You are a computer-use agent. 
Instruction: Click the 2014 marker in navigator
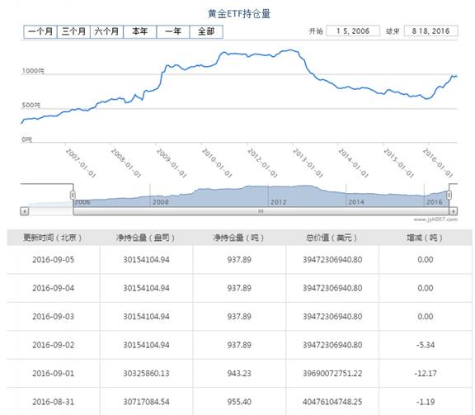tap(356, 202)
